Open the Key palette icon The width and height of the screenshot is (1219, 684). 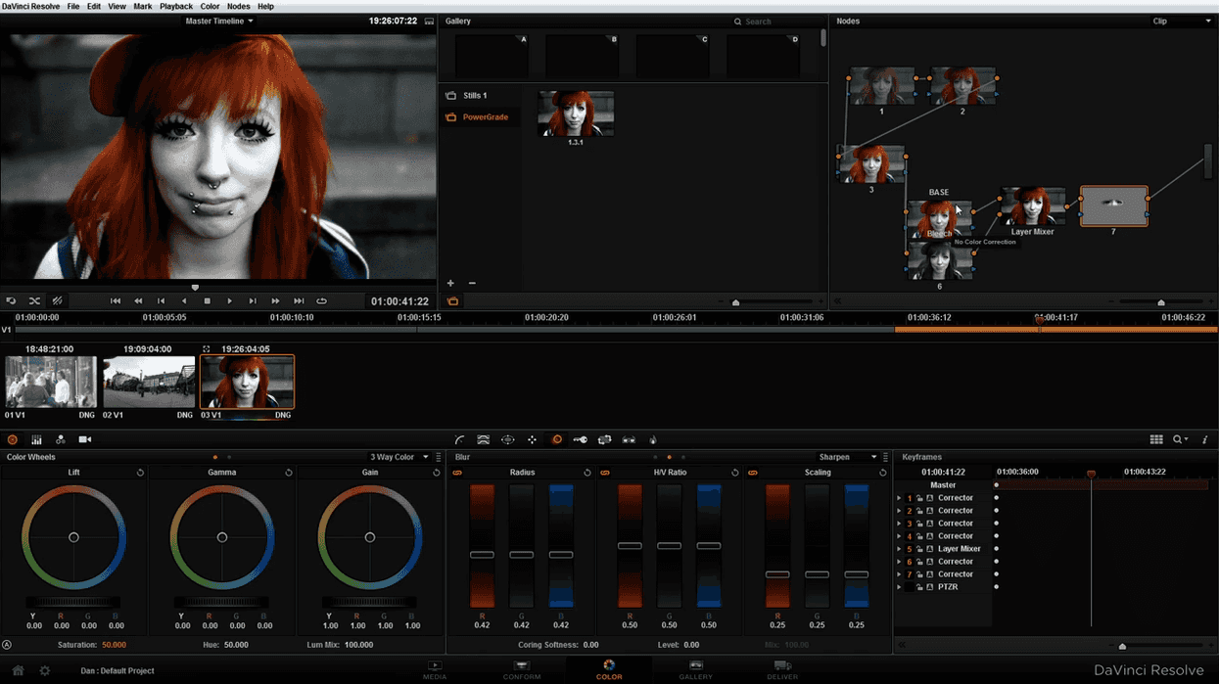pyautogui.click(x=581, y=440)
